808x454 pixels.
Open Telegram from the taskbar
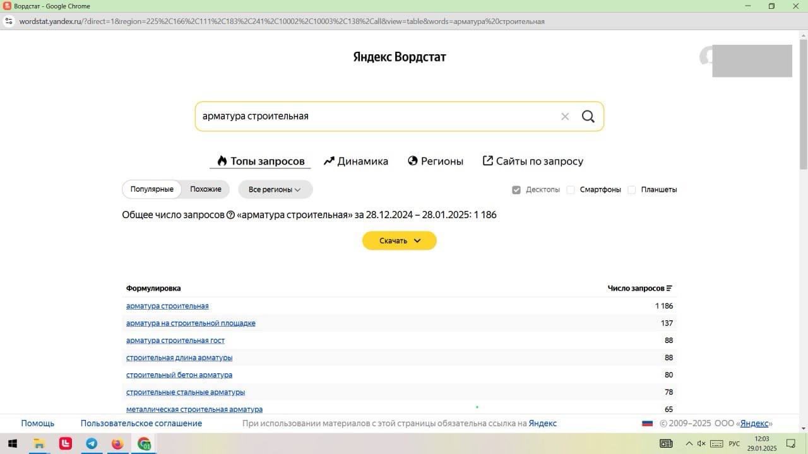point(92,443)
